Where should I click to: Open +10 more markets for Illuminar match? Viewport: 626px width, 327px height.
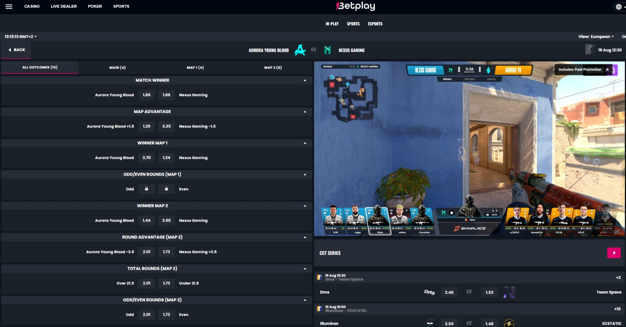coord(617,309)
